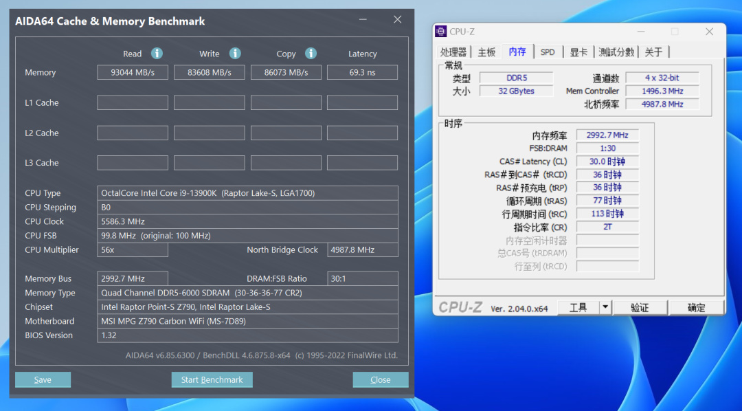Open the 工具 dropdown arrow in CPU-Z
This screenshot has width=742, height=411.
tap(605, 307)
